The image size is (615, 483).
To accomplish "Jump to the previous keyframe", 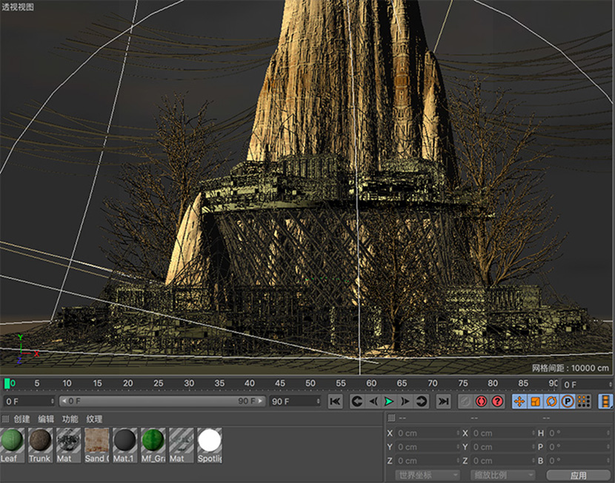I will click(x=356, y=402).
